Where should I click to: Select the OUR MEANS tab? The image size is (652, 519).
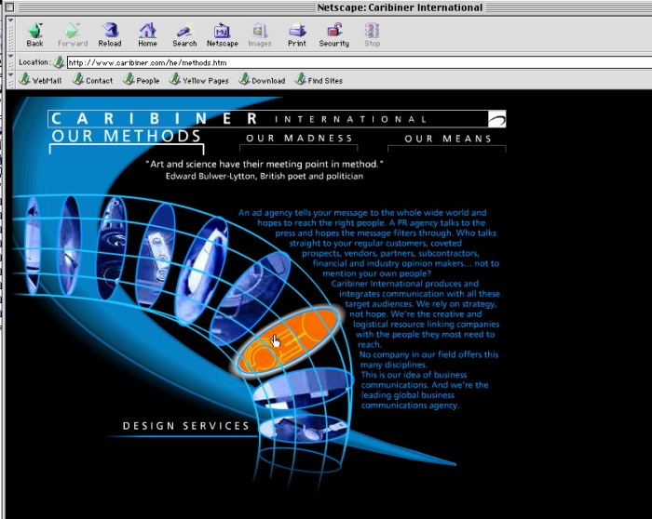coord(448,139)
